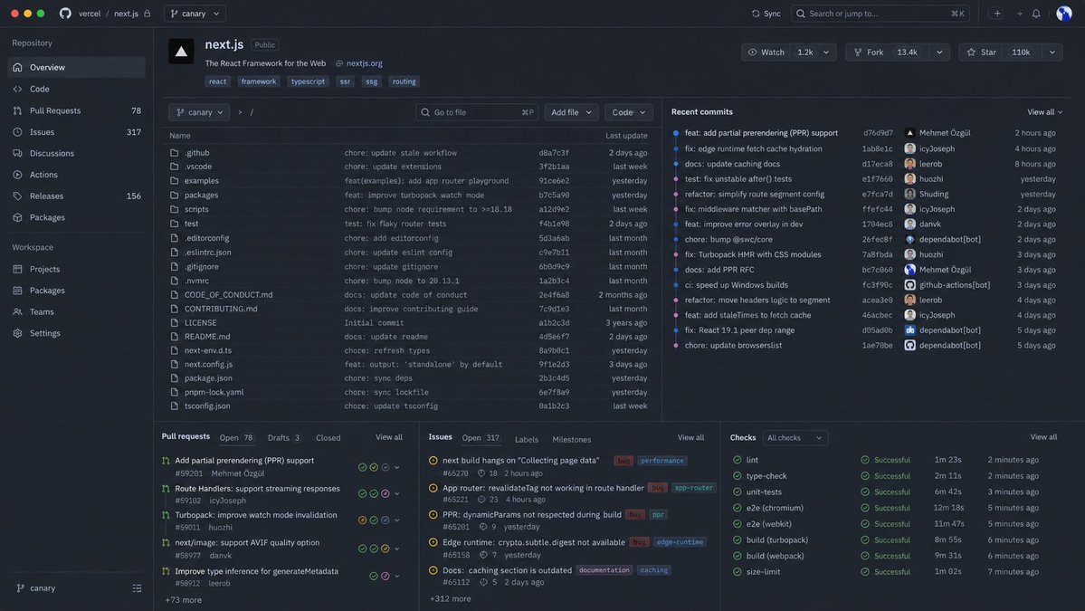The height and width of the screenshot is (611, 1085).
Task: Expand checks chevron for PR #59102
Action: point(396,494)
